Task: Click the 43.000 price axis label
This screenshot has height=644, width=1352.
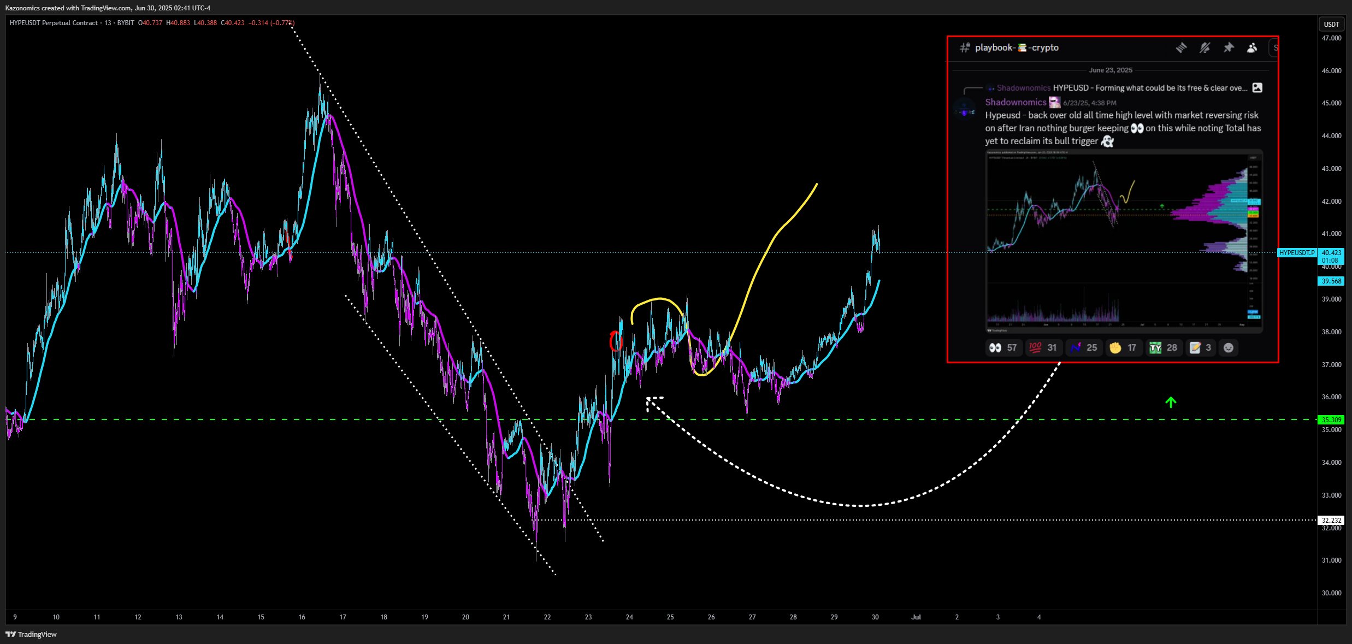Action: [1331, 169]
